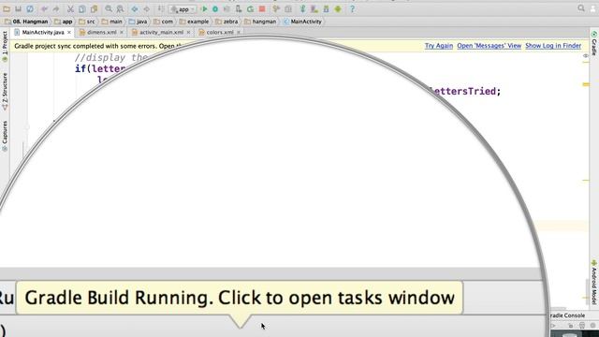Image resolution: width=599 pixels, height=337 pixels.
Task: Click the red Stop icon
Action: click(262, 8)
